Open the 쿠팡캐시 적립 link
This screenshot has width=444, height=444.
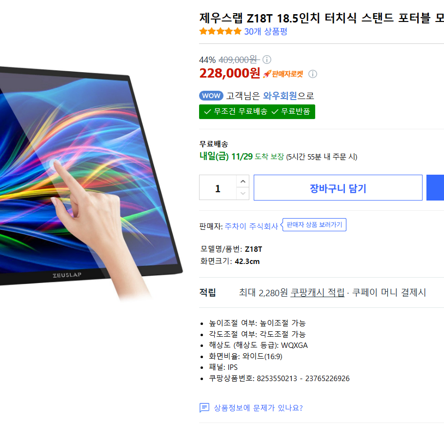click(x=318, y=293)
